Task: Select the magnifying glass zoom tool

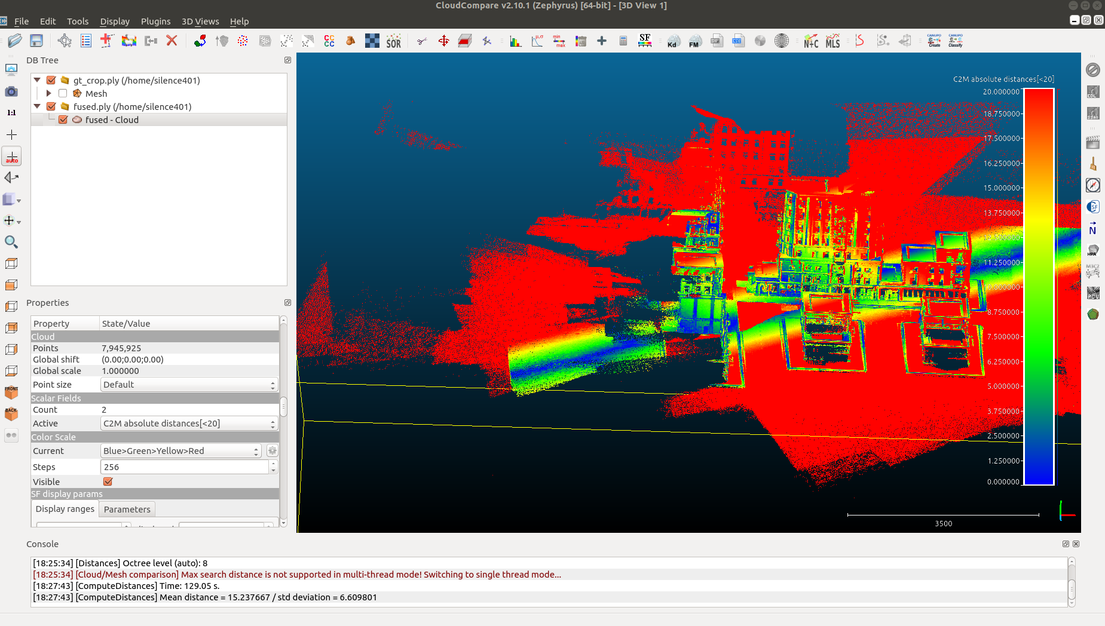Action: (11, 242)
